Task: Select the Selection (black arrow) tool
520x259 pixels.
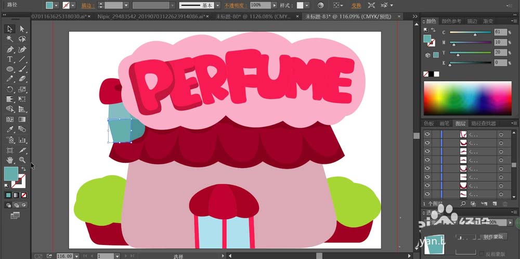Action: [10, 29]
